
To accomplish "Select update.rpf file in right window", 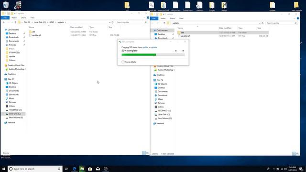I will click(x=186, y=36).
